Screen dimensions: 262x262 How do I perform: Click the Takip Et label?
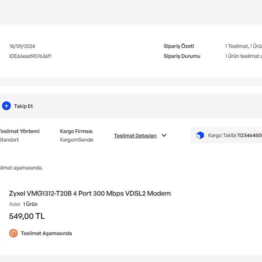point(24,106)
